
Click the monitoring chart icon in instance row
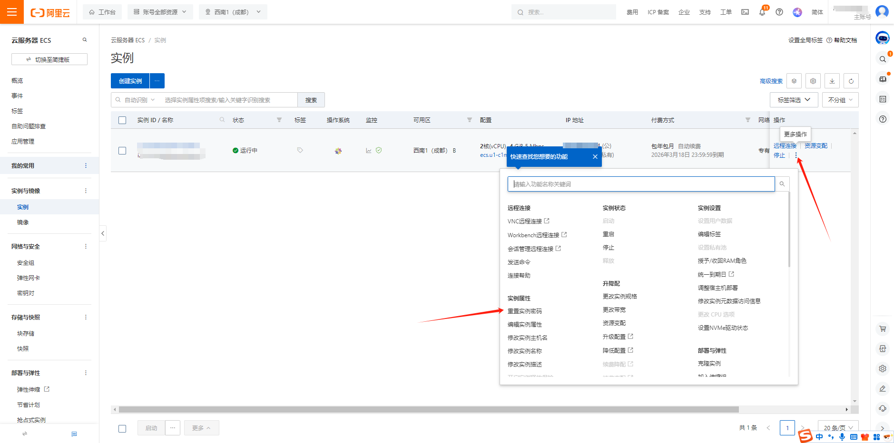369,151
